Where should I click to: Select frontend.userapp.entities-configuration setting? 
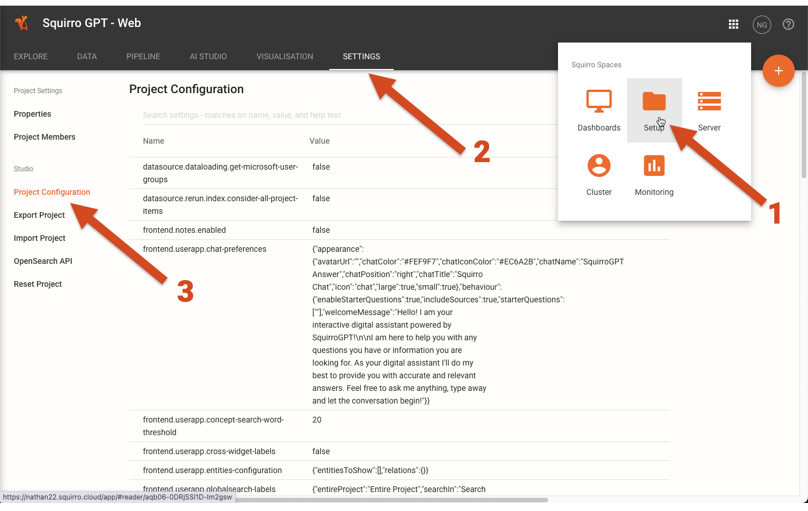click(x=213, y=470)
